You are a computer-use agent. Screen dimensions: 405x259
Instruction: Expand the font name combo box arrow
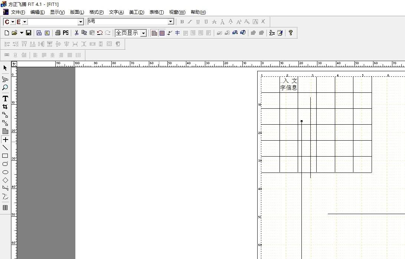click(x=81, y=22)
